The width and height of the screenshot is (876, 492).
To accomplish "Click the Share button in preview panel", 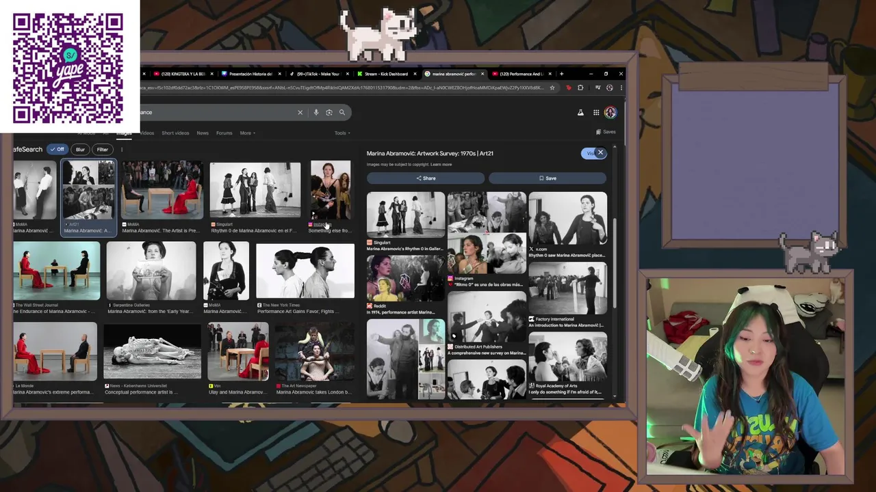I will click(x=426, y=178).
